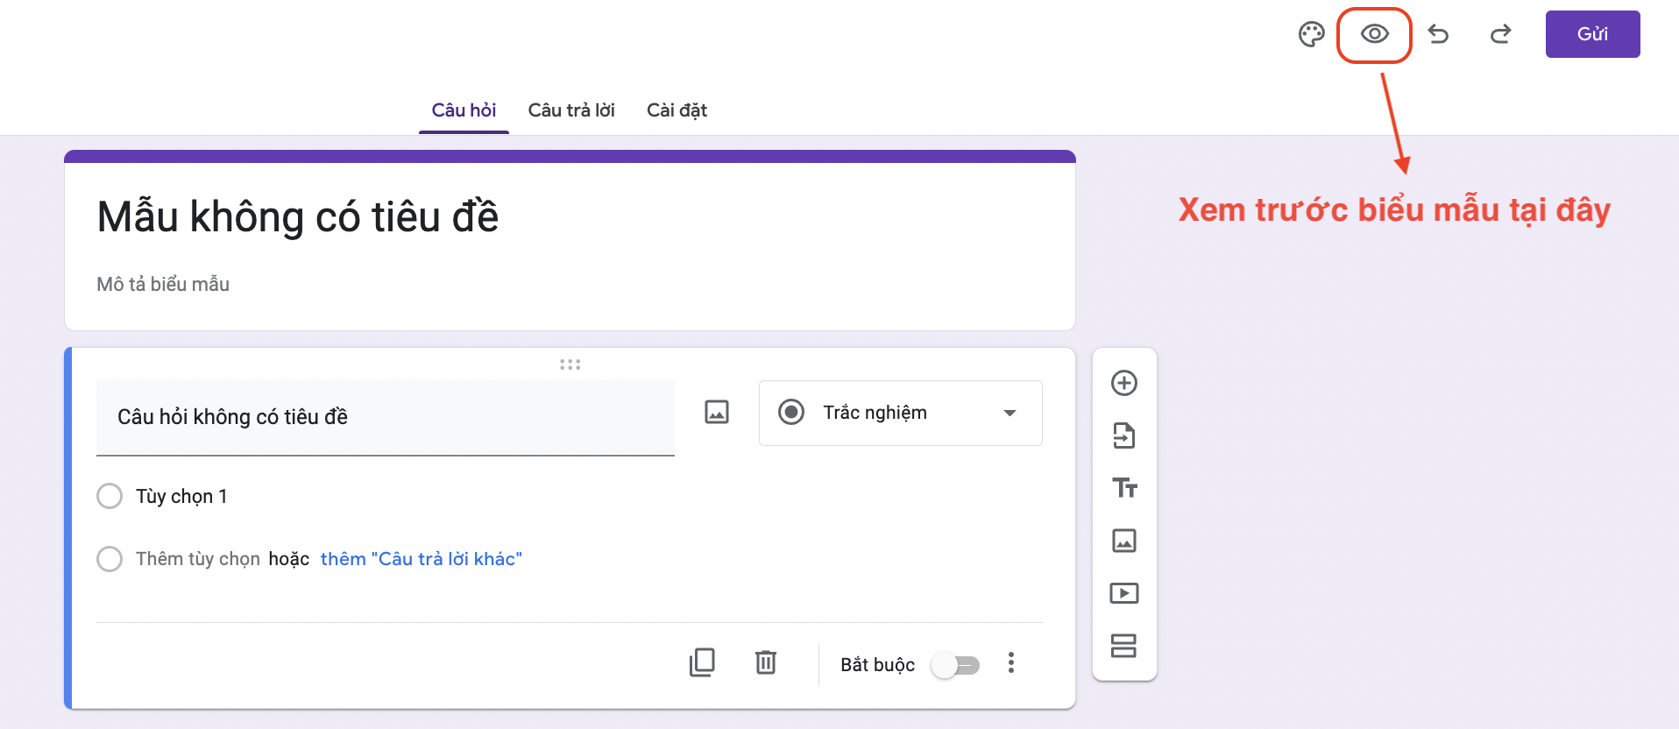
Task: Redo the change with the redo arrow
Action: point(1501,34)
